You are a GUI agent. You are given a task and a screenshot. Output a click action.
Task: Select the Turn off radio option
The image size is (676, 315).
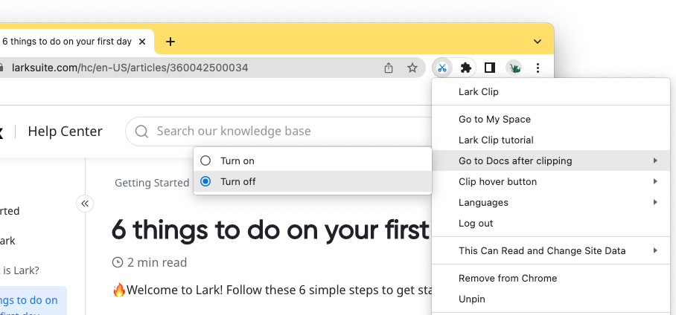[x=206, y=181]
